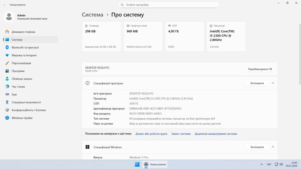Click the Accounts person icon
Image resolution: width=301 pixels, height=169 pixels.
pos(7,79)
